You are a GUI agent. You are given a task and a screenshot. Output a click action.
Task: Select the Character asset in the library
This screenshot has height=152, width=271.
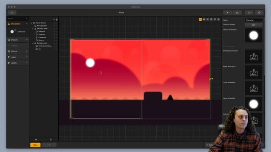point(18,32)
